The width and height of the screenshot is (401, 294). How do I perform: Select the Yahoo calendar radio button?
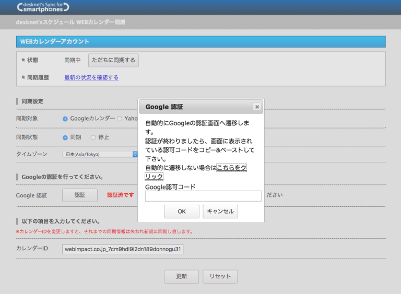pos(120,119)
